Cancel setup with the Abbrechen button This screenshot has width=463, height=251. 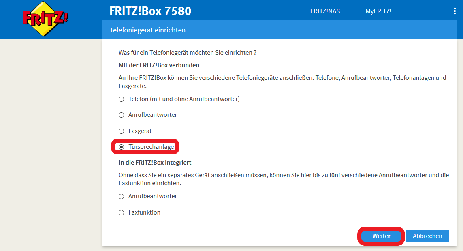[427, 236]
